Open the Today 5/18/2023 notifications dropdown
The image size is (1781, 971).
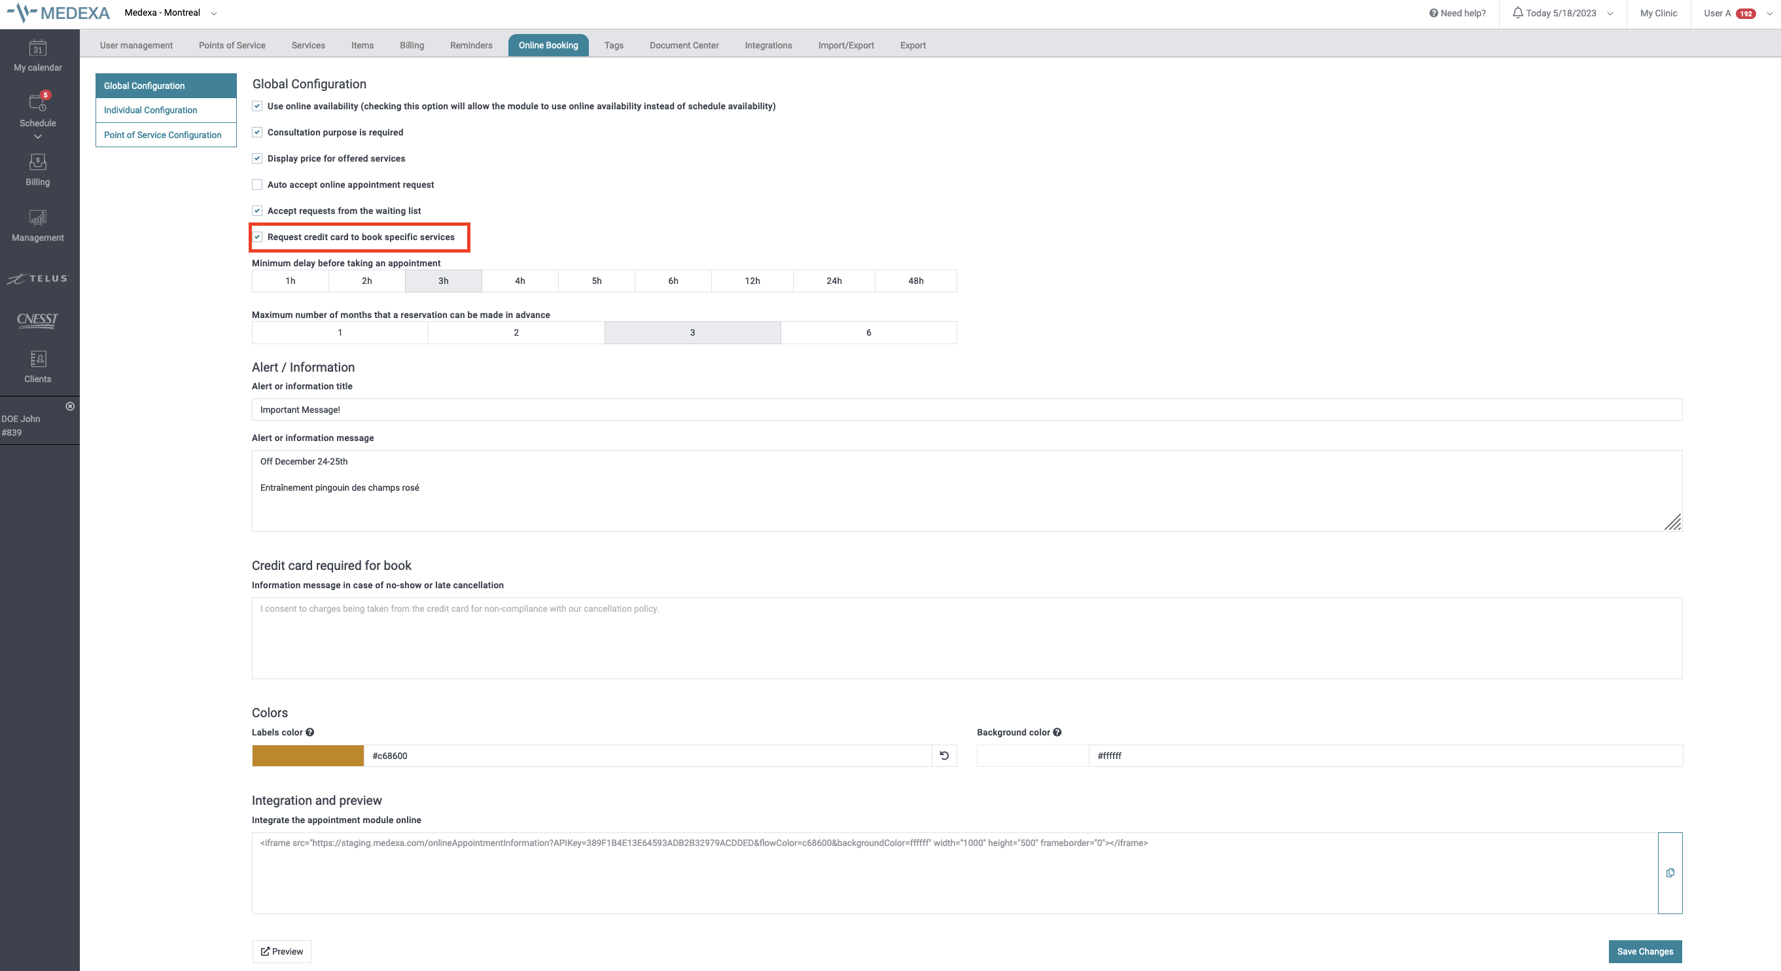(x=1562, y=13)
